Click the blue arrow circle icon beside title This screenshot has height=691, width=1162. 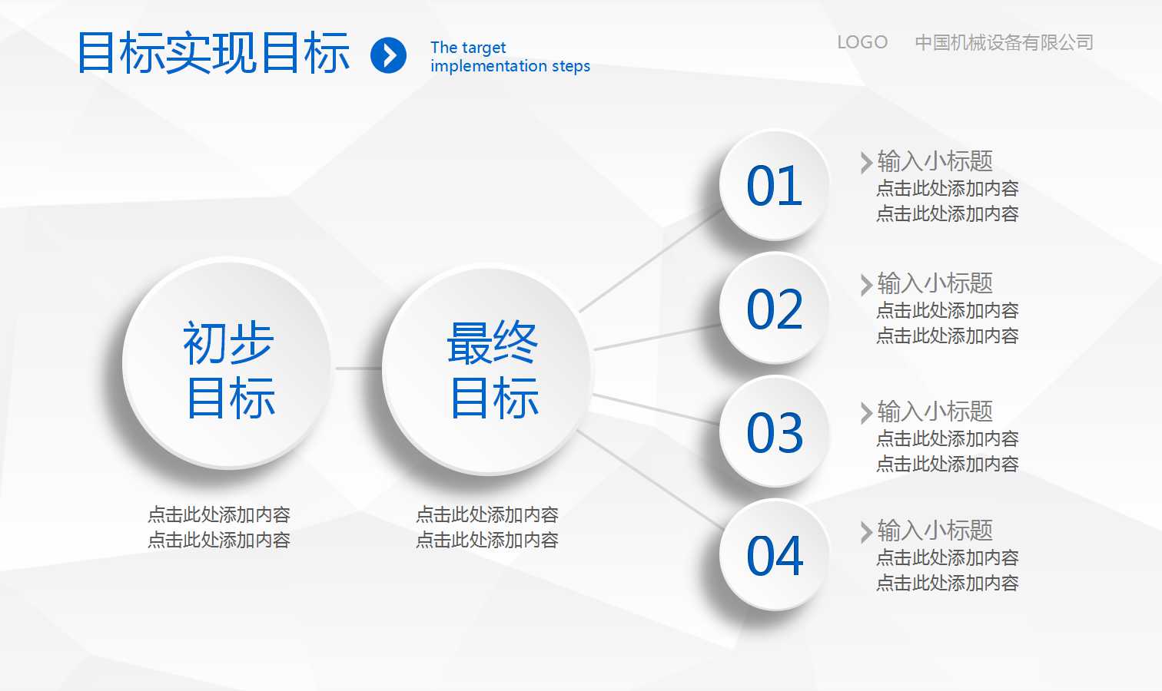click(x=389, y=55)
